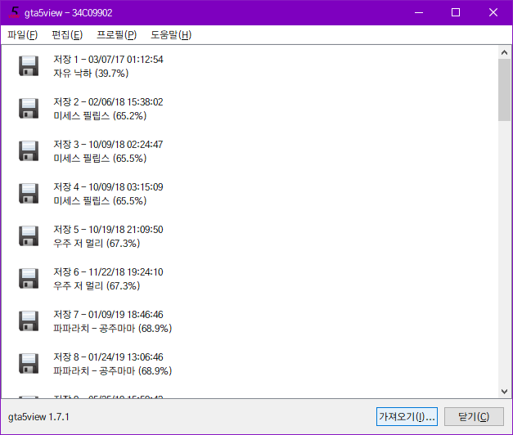Click the scrollbar up arrow
The image size is (513, 435).
(504, 53)
